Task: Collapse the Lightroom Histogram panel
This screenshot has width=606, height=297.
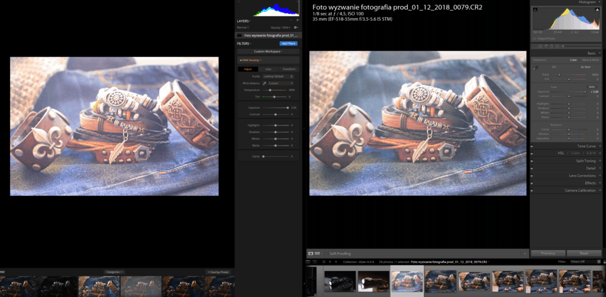Action: click(600, 2)
